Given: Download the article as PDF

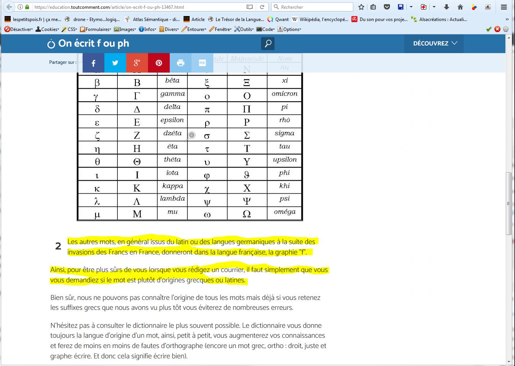Looking at the screenshot, I should [x=202, y=63].
